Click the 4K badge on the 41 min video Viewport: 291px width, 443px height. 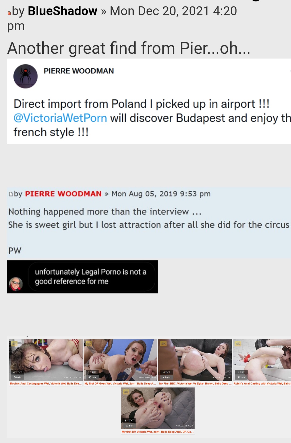(238, 344)
